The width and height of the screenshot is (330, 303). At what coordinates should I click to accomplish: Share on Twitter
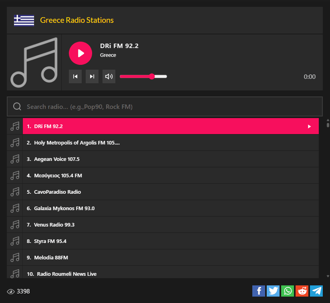click(273, 291)
